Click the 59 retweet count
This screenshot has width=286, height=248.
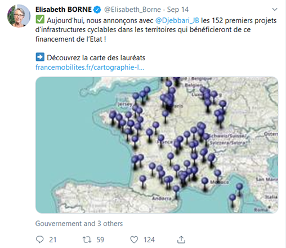100,240
